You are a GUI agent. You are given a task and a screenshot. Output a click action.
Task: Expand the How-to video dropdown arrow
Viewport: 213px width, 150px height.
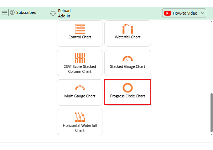[x=203, y=13]
